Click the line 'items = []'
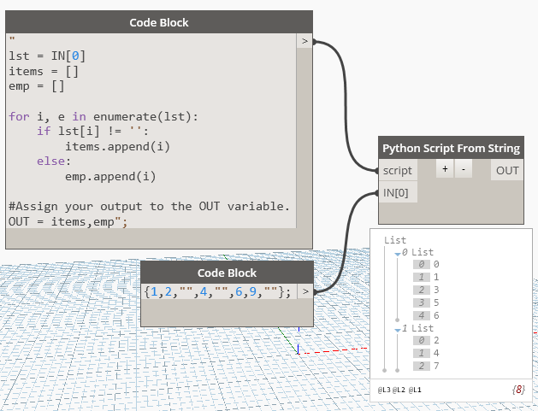 [44, 71]
